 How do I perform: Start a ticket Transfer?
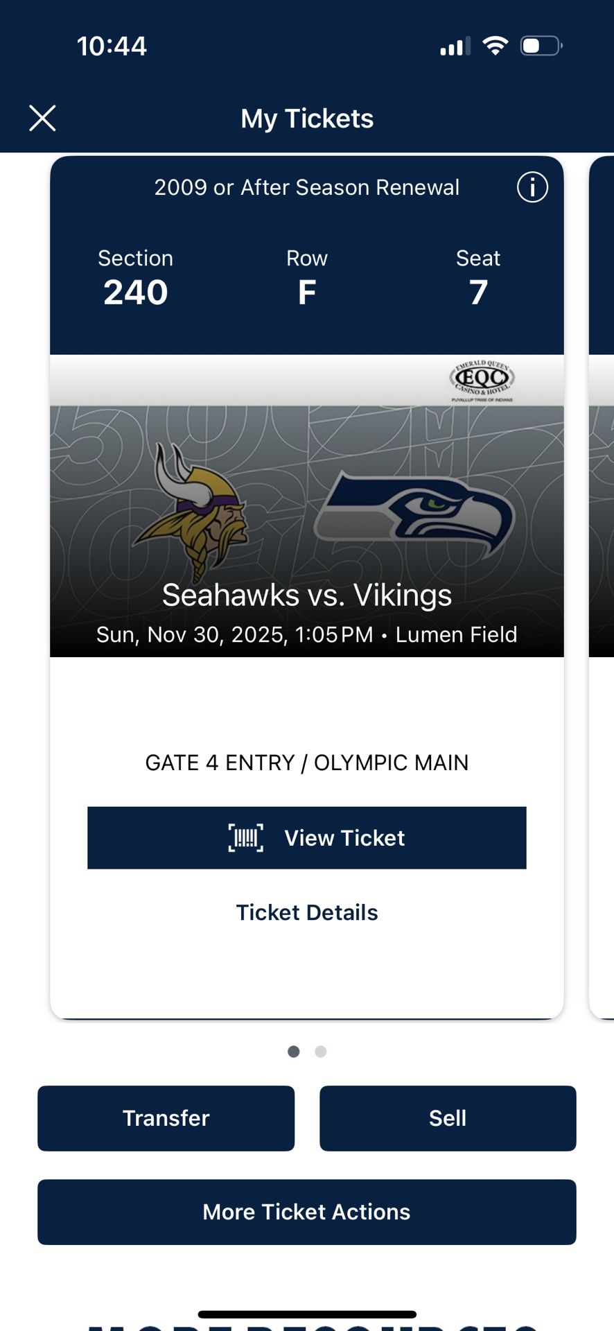tap(166, 1118)
